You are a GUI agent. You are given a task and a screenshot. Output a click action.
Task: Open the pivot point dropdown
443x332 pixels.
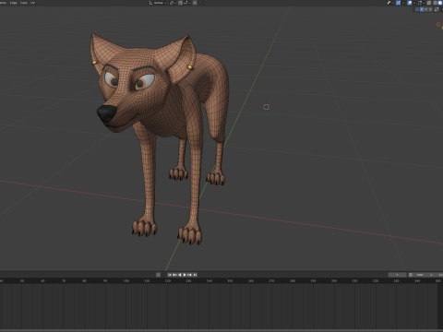(x=174, y=3)
